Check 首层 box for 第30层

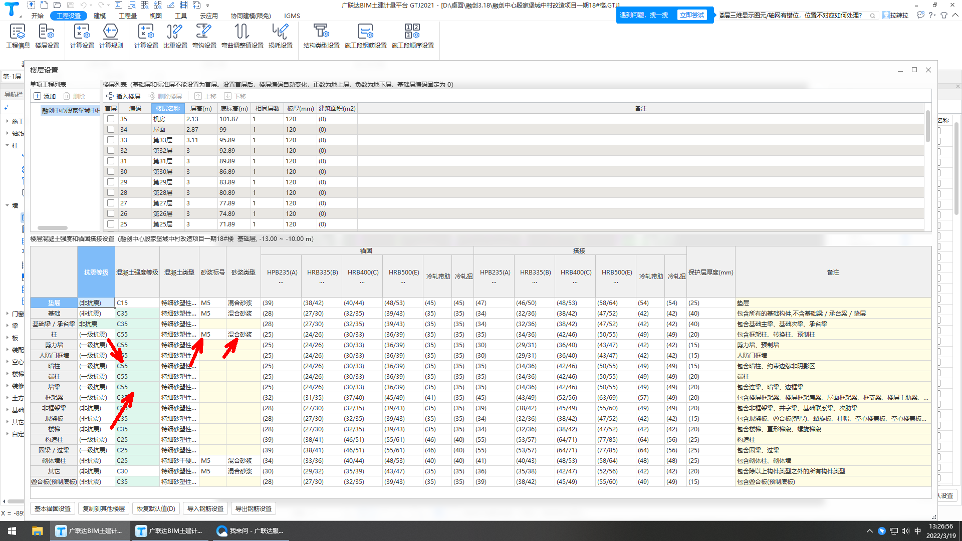pos(111,172)
